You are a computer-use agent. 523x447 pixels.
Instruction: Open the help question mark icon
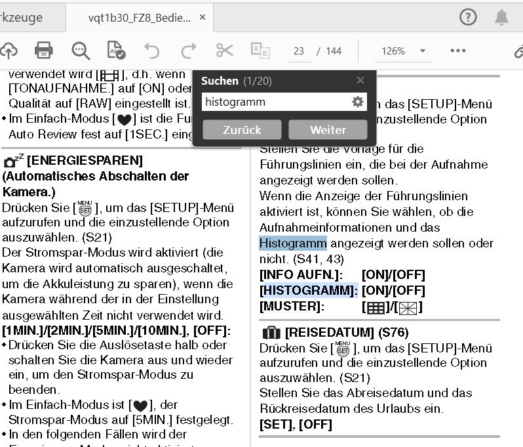[469, 17]
